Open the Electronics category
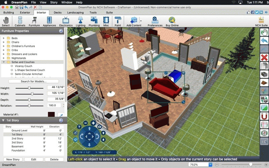The width and height of the screenshot is (269, 168). [x=66, y=22]
